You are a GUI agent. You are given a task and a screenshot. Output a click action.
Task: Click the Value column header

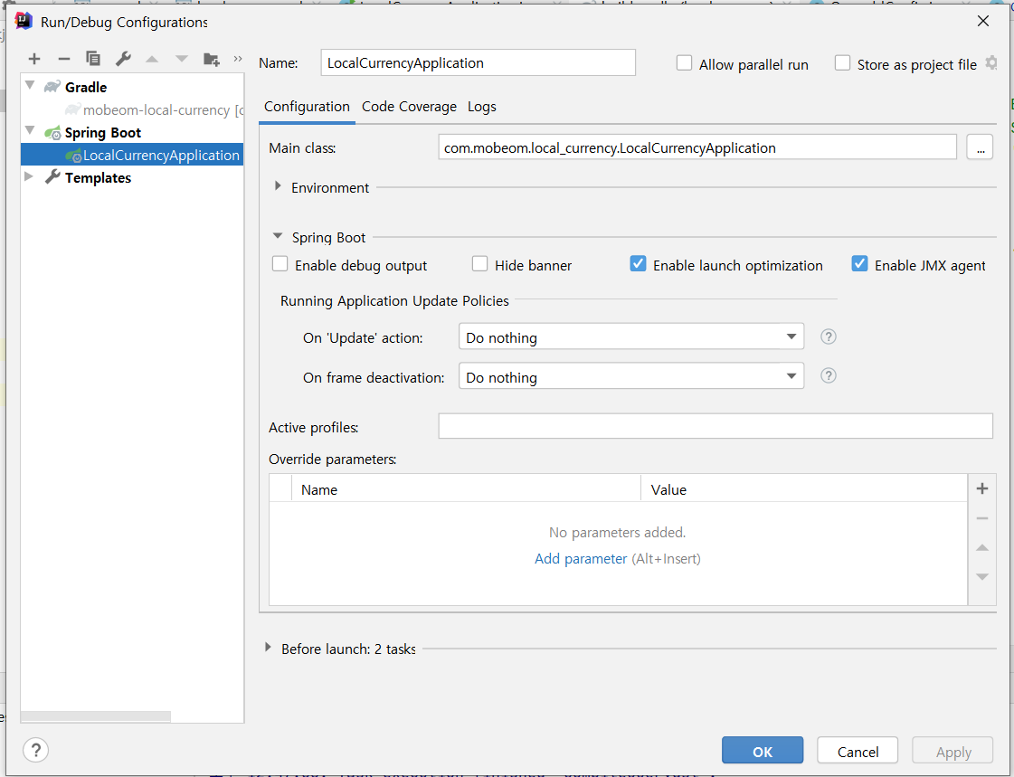pos(804,489)
